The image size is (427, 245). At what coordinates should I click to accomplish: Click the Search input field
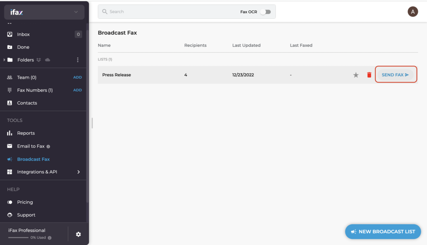click(x=169, y=12)
